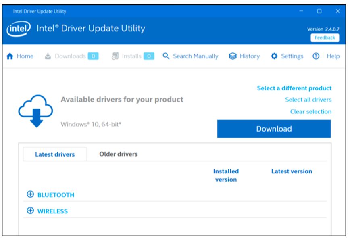Viewport: 352px width, 238px height.
Task: Click the Download button
Action: click(274, 129)
